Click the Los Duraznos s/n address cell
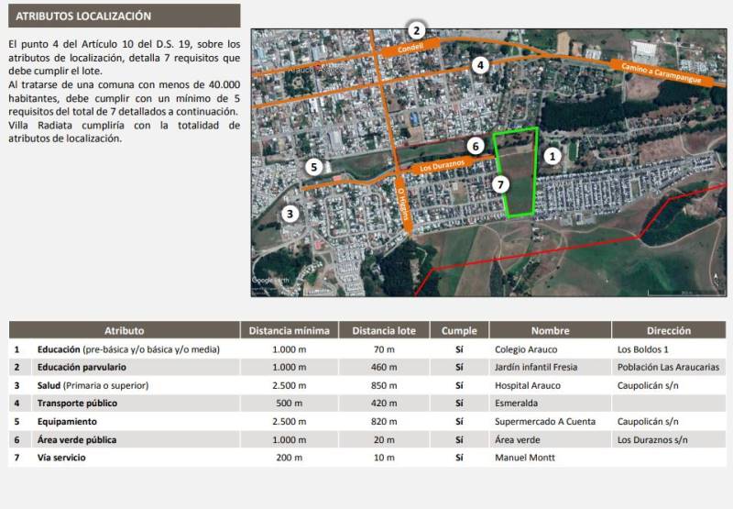Viewport: 733px width, 509px height. (x=652, y=440)
